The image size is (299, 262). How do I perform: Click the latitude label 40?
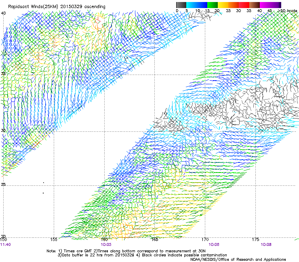[3, 13]
